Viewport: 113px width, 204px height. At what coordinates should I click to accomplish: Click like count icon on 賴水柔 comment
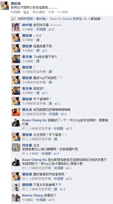coord(63,114)
